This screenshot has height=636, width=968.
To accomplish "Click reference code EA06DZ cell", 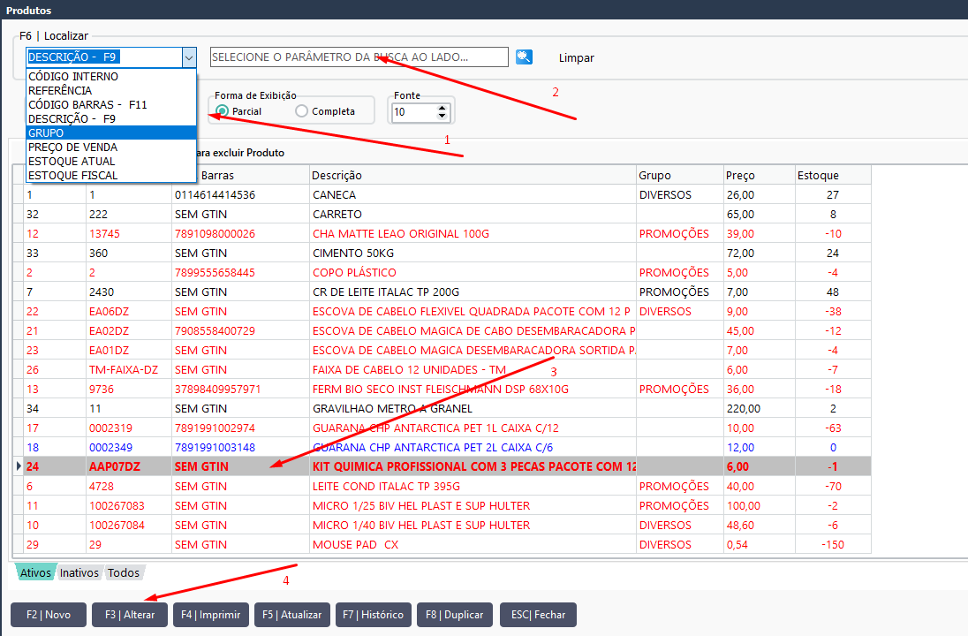I will [129, 311].
